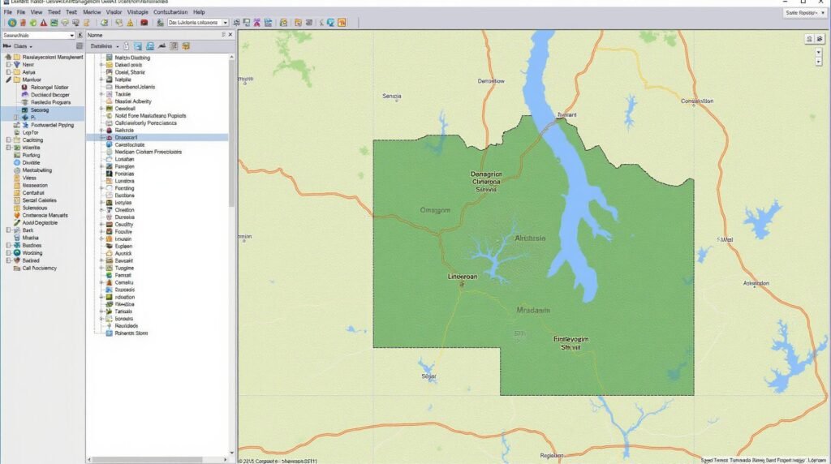Screen dimensions: 831x464
Task: Expand the Oewdoall node
Action: [101, 109]
